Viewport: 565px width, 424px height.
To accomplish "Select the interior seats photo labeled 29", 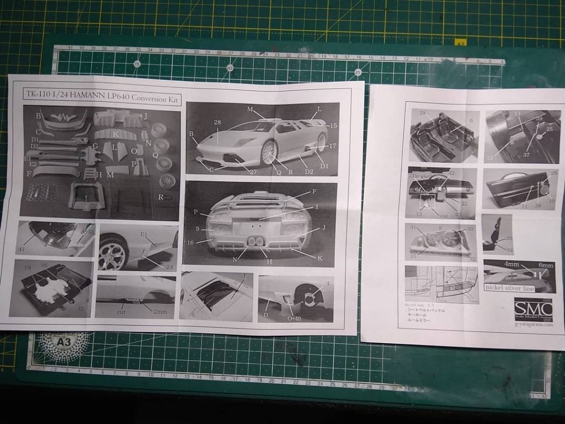I will click(444, 135).
